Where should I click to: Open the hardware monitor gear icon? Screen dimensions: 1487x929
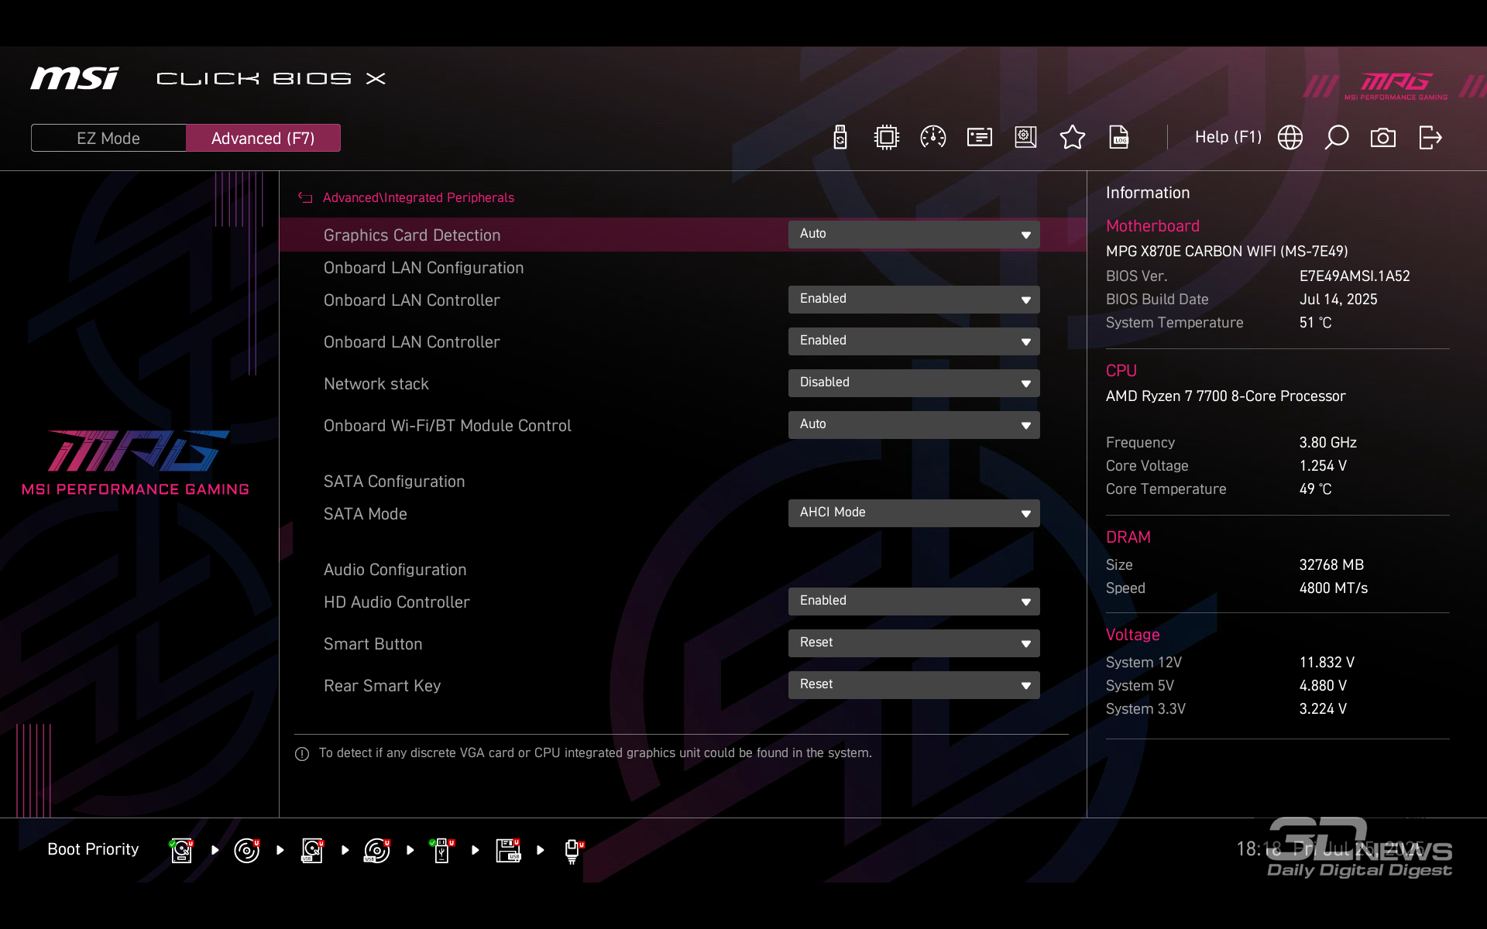1025,138
